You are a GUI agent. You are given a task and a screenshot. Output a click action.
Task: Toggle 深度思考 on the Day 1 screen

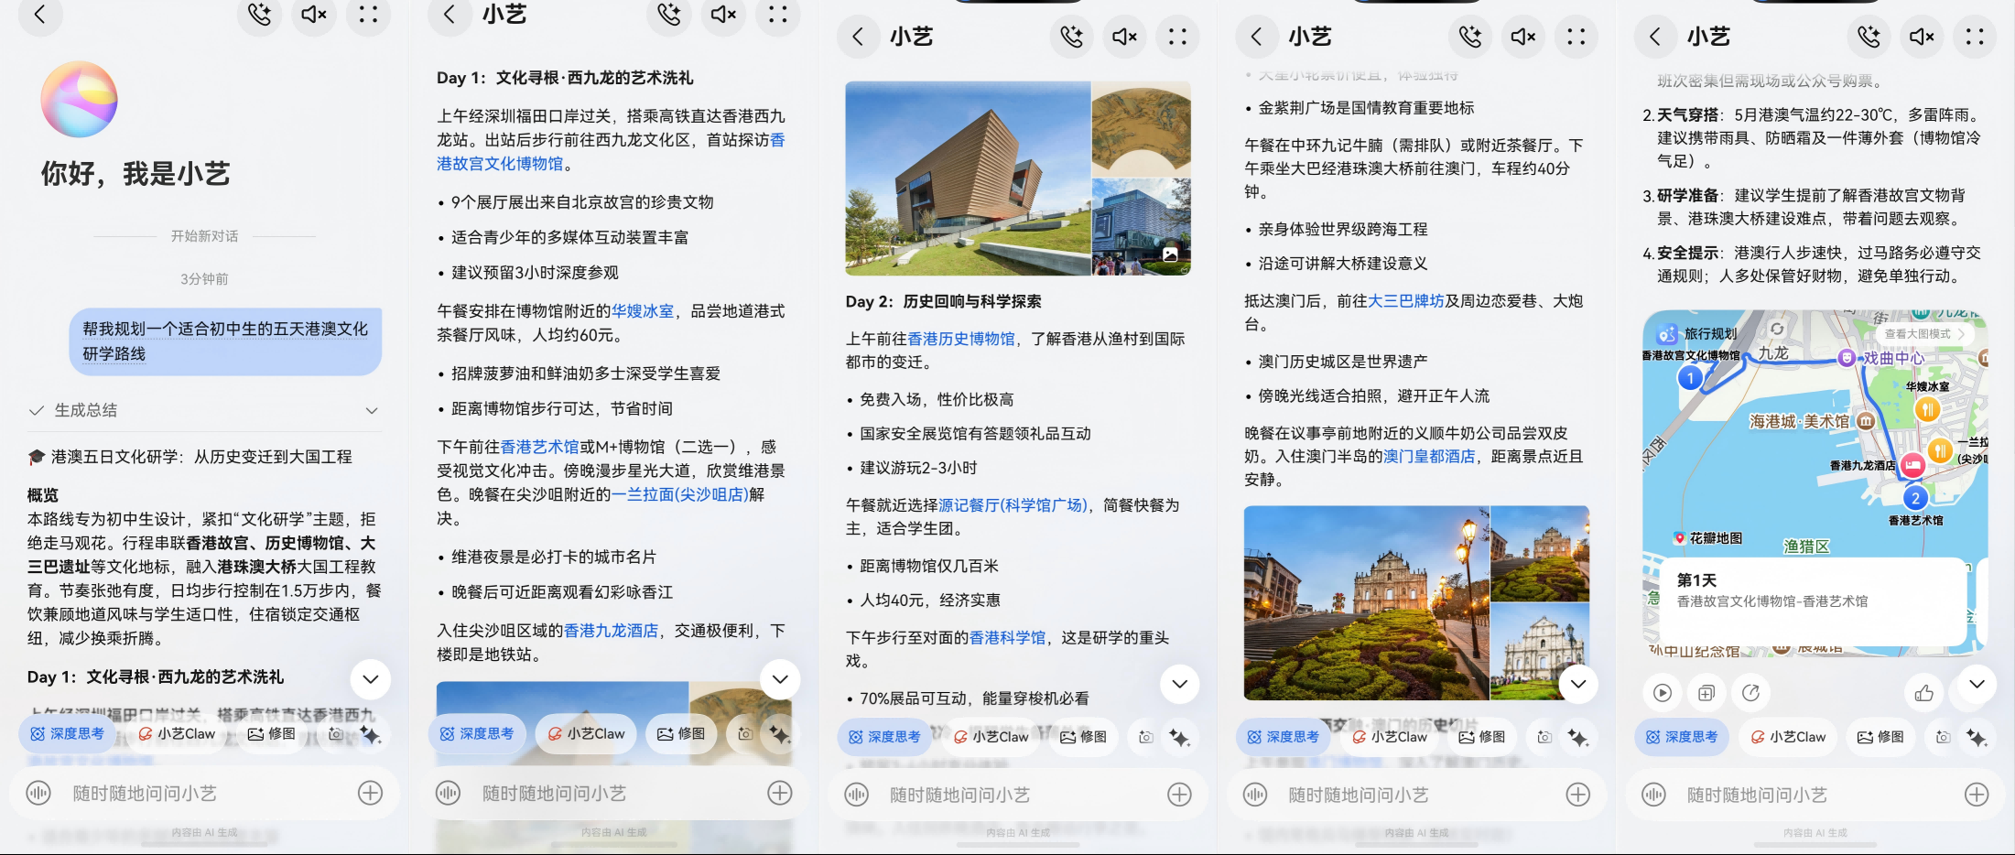click(x=476, y=734)
